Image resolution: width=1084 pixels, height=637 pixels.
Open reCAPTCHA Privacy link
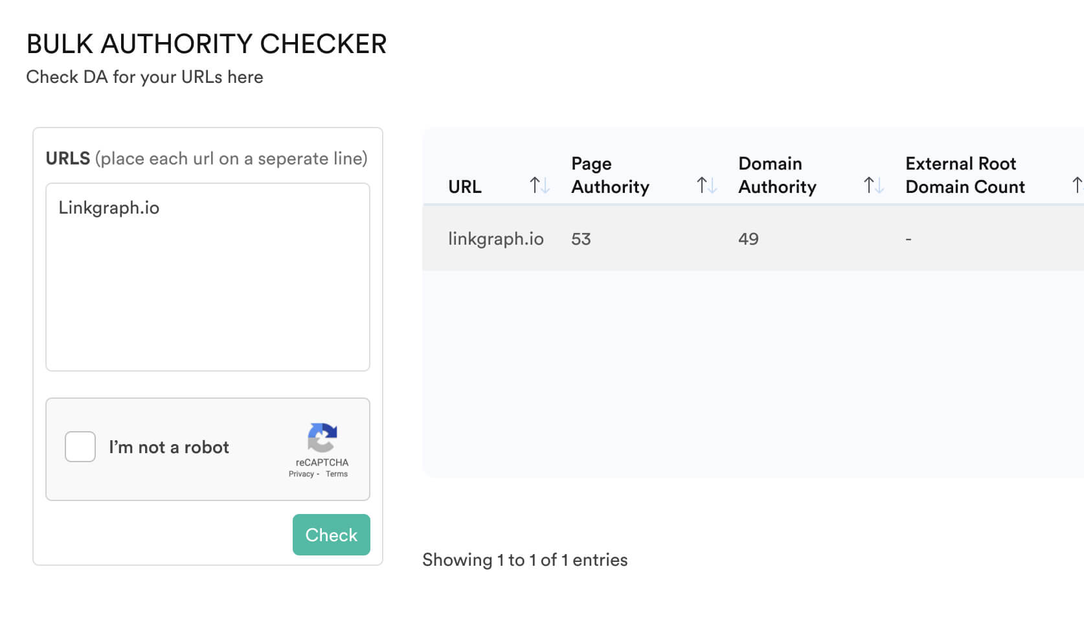301,474
